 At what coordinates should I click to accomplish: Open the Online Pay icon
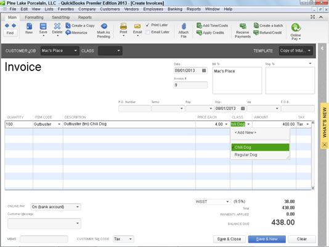coord(296,28)
